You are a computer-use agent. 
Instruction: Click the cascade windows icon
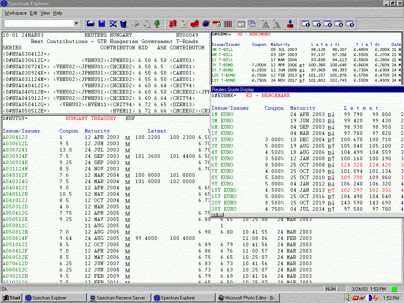click(252, 24)
